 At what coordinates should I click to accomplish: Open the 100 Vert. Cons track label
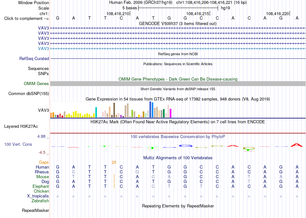[18, 144]
